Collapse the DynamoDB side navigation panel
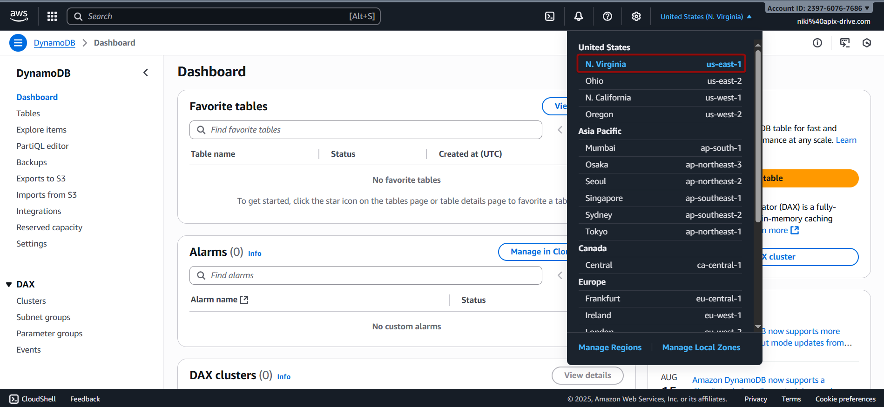 (x=146, y=73)
